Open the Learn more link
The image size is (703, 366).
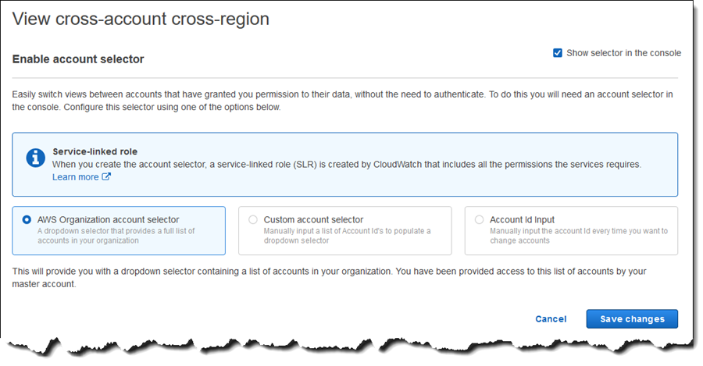pos(75,177)
